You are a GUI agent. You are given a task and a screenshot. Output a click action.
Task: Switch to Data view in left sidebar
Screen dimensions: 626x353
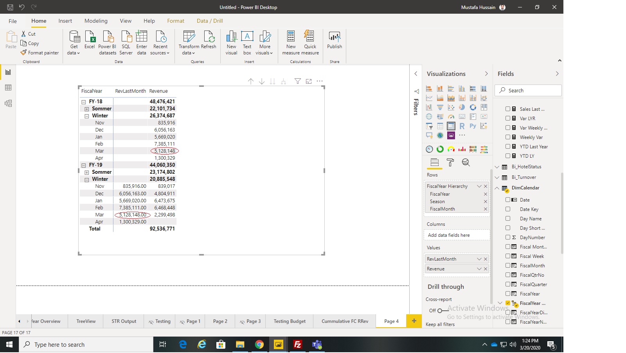(x=8, y=88)
